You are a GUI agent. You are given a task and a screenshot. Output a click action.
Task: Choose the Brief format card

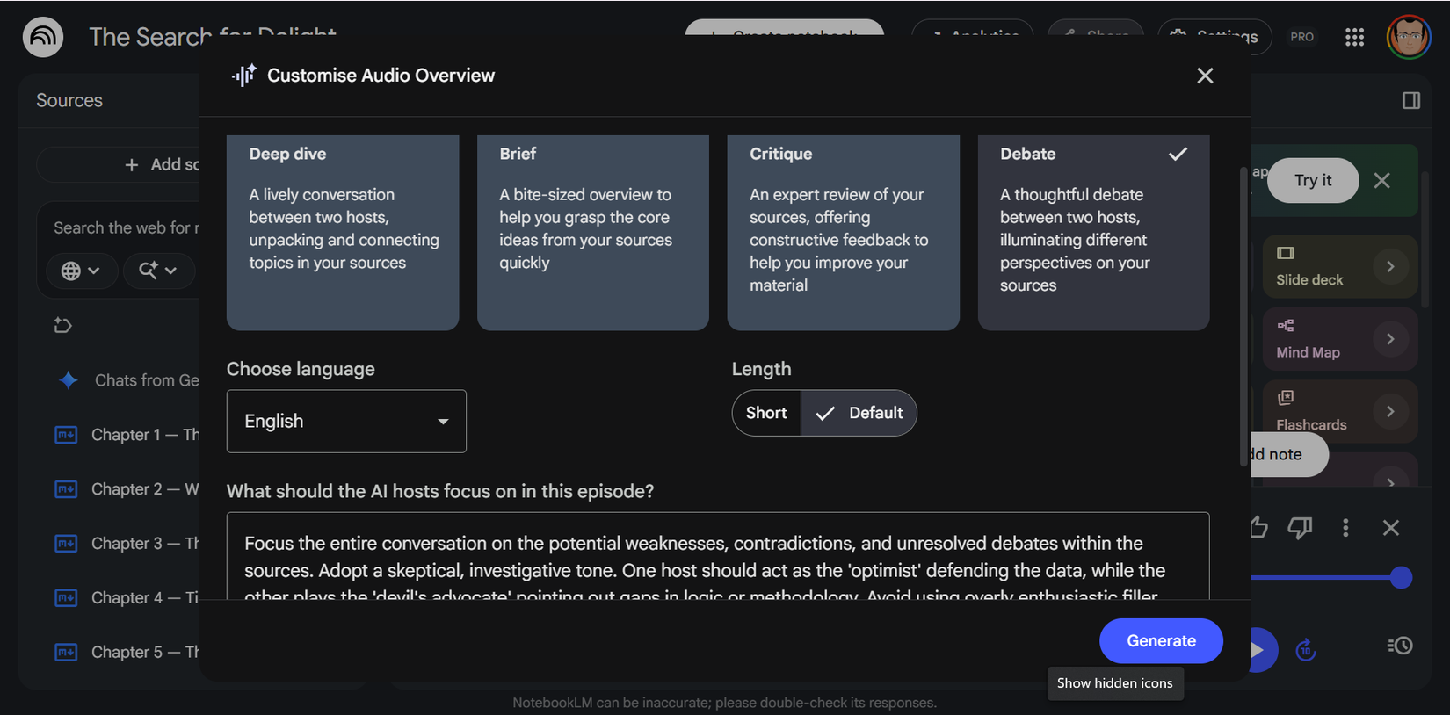coord(593,233)
